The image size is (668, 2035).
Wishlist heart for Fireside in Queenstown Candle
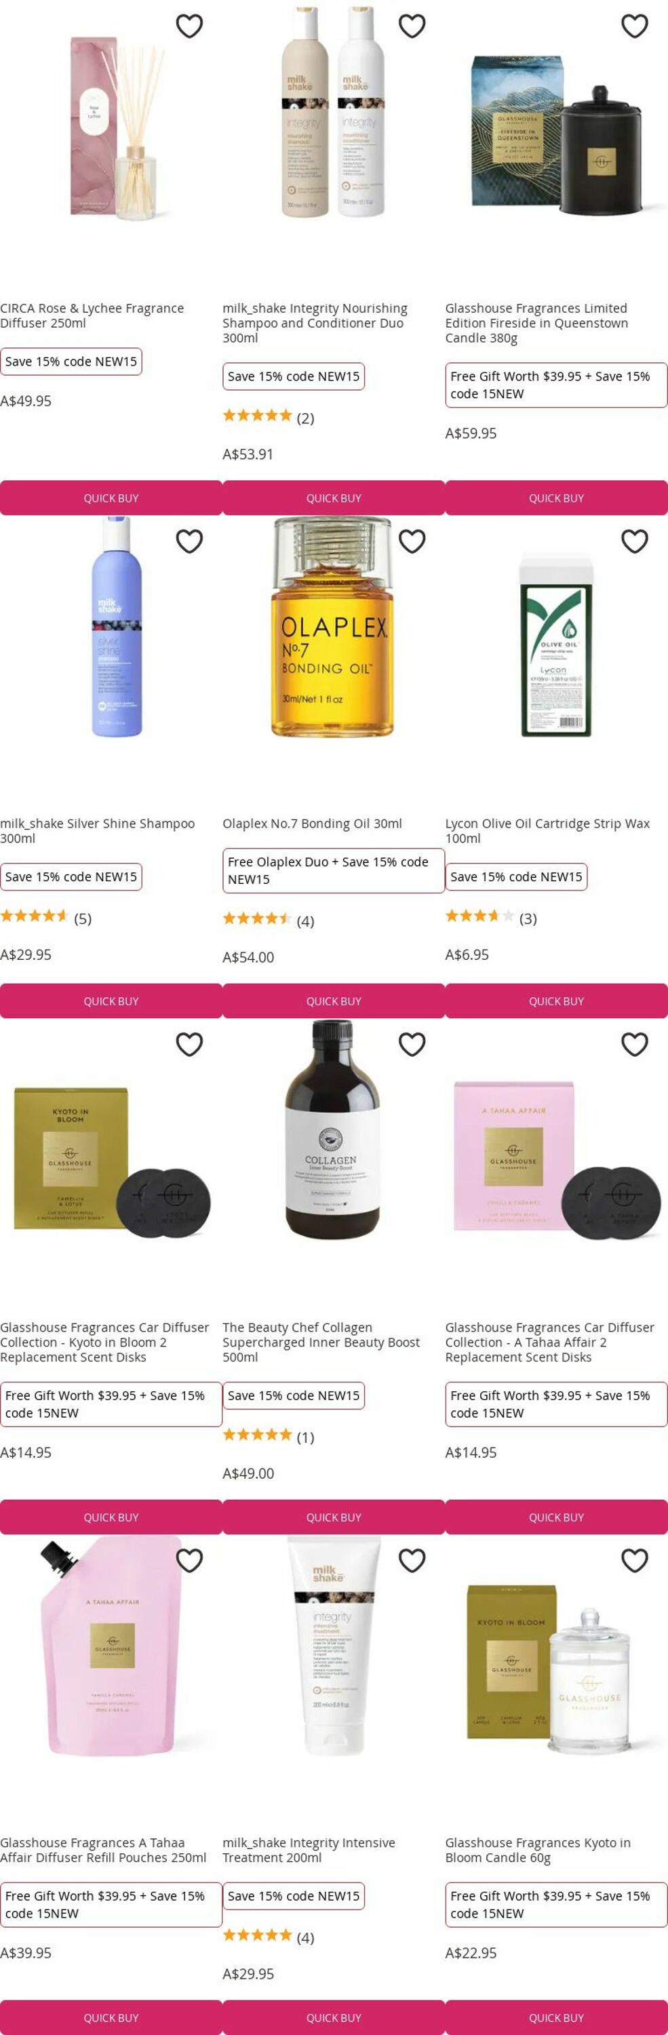click(635, 26)
